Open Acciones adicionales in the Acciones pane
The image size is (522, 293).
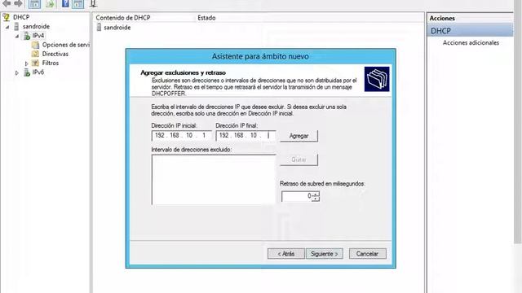point(471,42)
